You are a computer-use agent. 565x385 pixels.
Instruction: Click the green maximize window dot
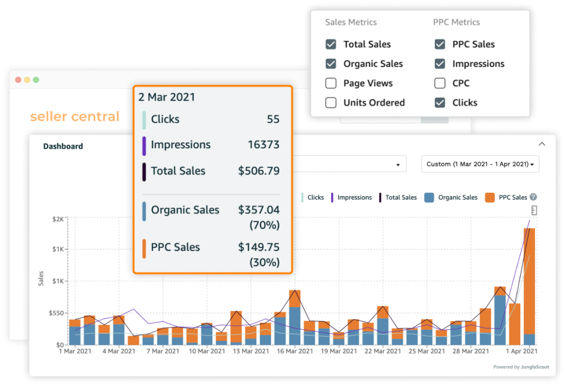pyautogui.click(x=36, y=80)
